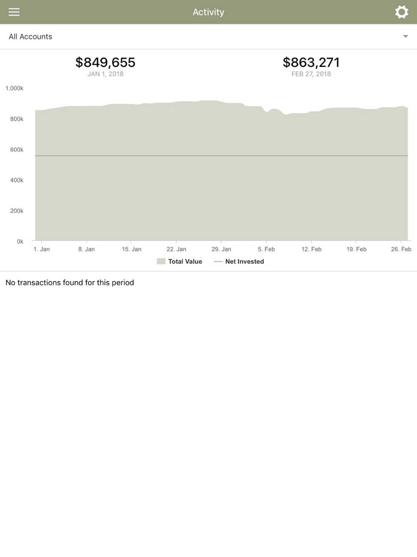Click the 5. Feb axis marker
This screenshot has width=417, height=557.
point(266,249)
